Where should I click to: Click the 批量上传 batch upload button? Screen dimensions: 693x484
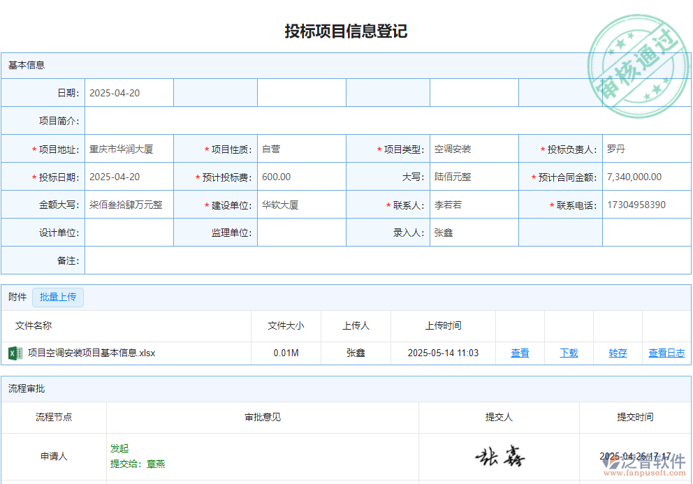(58, 297)
